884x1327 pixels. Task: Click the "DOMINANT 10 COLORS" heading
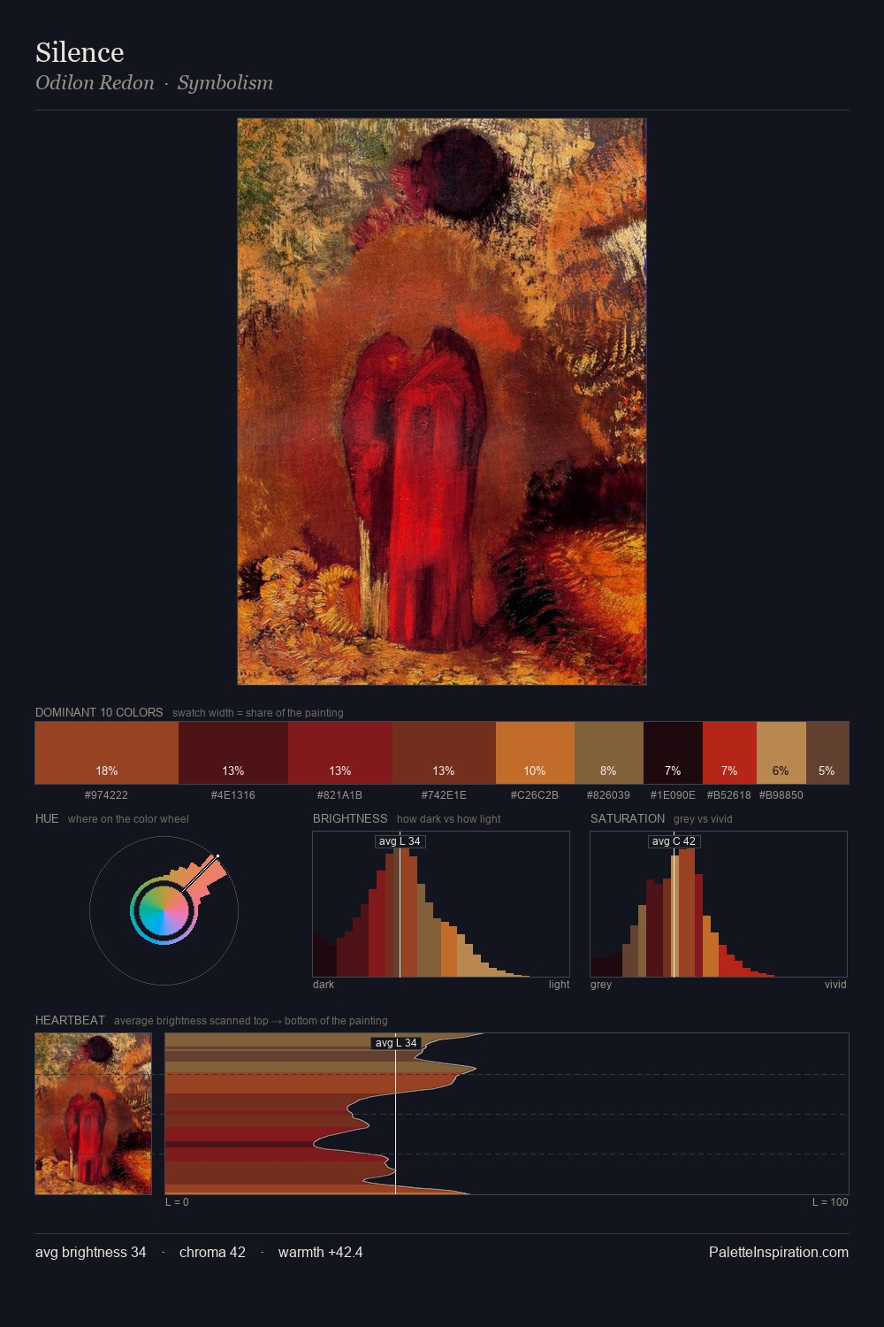[x=99, y=712]
